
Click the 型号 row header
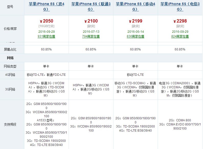(x=10, y=7)
